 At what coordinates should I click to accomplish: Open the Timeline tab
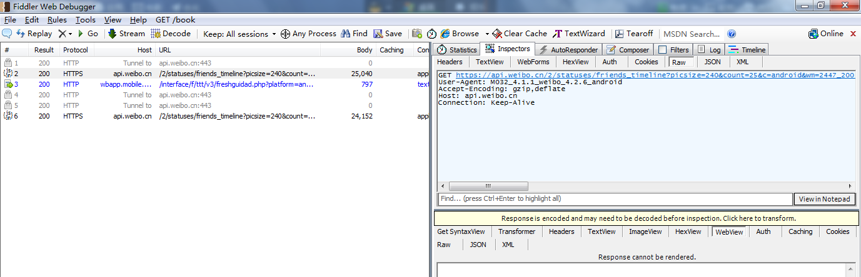click(x=747, y=49)
